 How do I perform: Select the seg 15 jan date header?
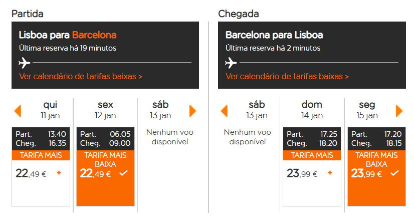point(367,110)
